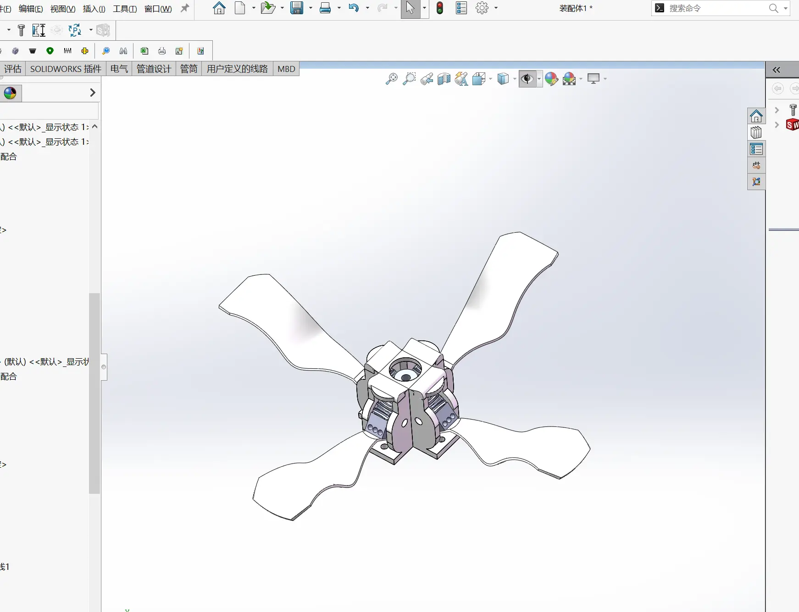Toggle the Select cursor tool
Viewport: 799px width, 612px height.
[x=410, y=8]
